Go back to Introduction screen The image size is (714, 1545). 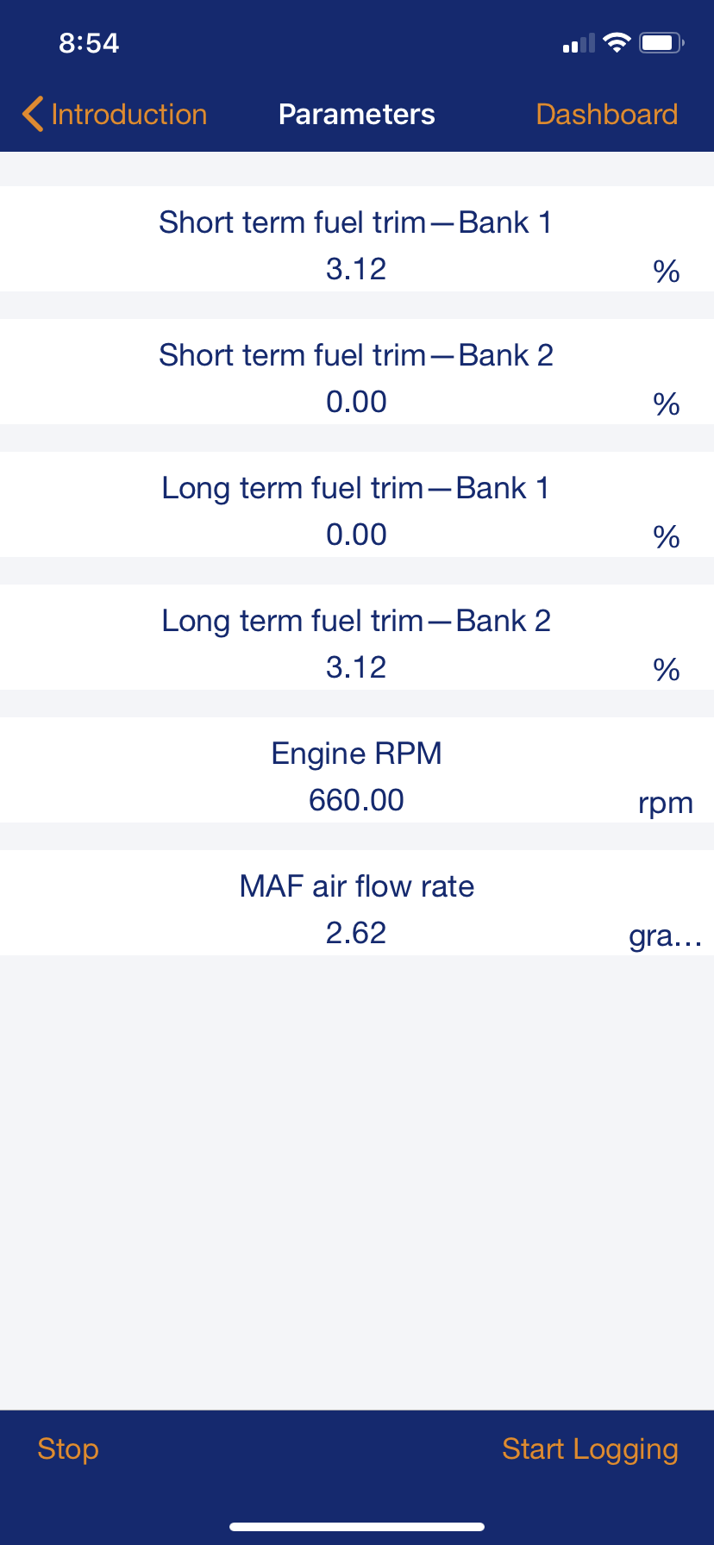128,115
